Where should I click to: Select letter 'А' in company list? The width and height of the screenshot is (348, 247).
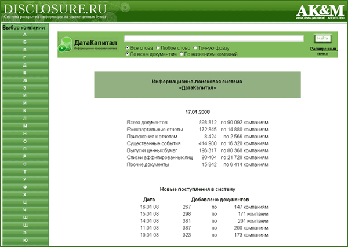tap(25, 35)
